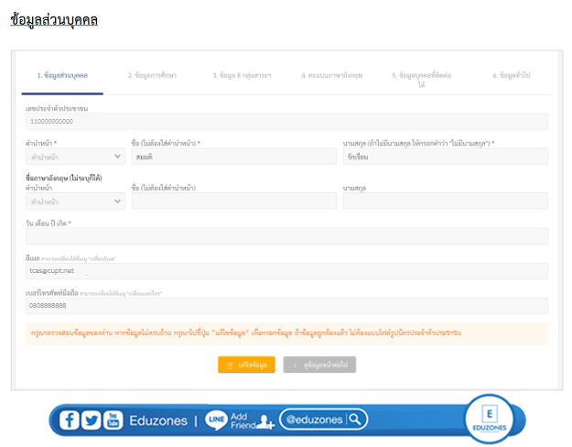Click the mobile phone field 0808888888

pyautogui.click(x=286, y=305)
